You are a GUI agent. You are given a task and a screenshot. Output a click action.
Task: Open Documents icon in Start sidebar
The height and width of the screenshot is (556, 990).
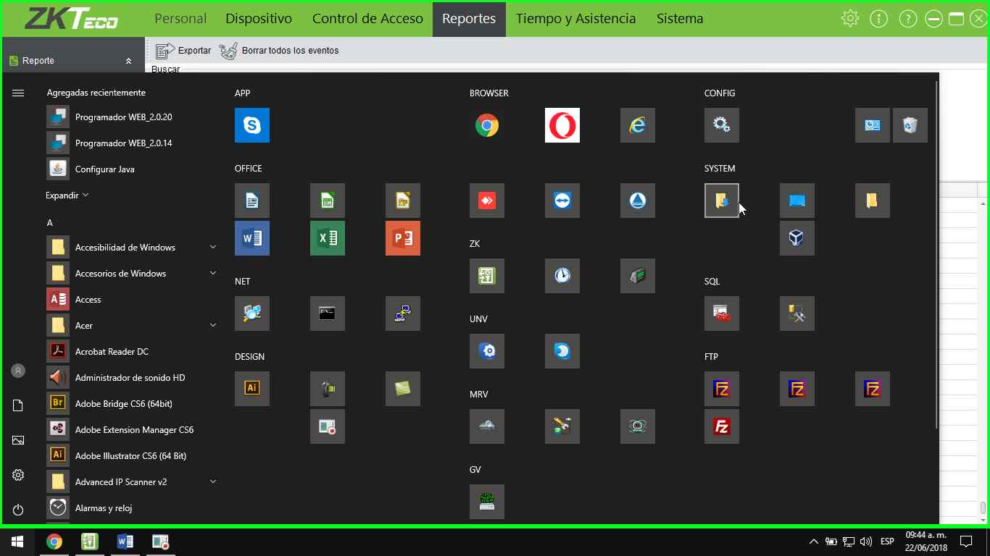18,405
